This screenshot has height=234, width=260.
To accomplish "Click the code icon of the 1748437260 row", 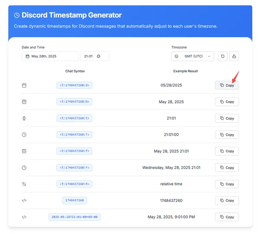I will [x=24, y=201].
